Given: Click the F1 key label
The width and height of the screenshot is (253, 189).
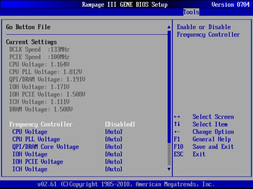Looking at the screenshot, I should [177, 139].
